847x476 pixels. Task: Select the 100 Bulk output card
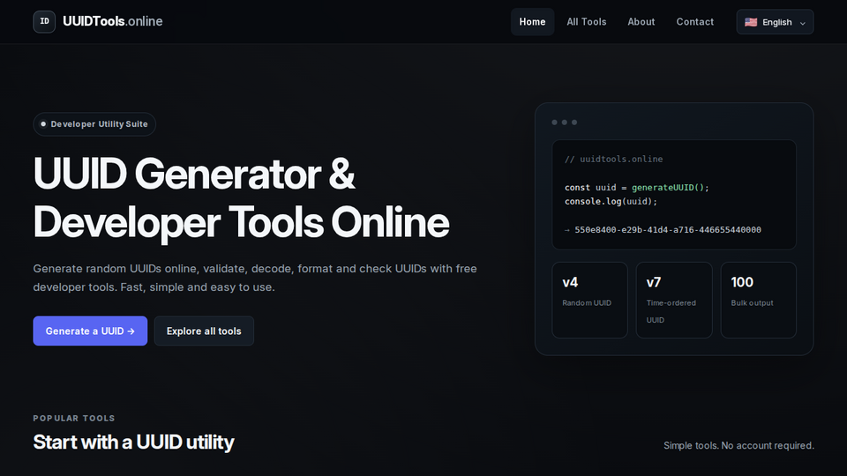(x=758, y=300)
